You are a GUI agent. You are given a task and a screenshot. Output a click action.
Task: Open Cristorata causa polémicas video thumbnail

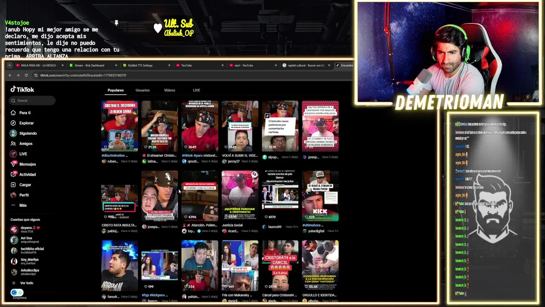pyautogui.click(x=280, y=126)
